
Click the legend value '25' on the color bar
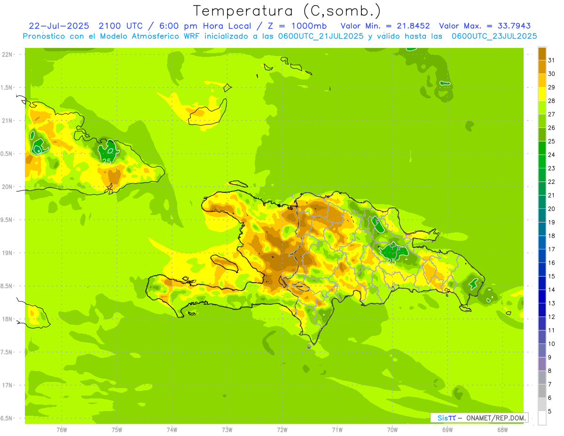(552, 141)
